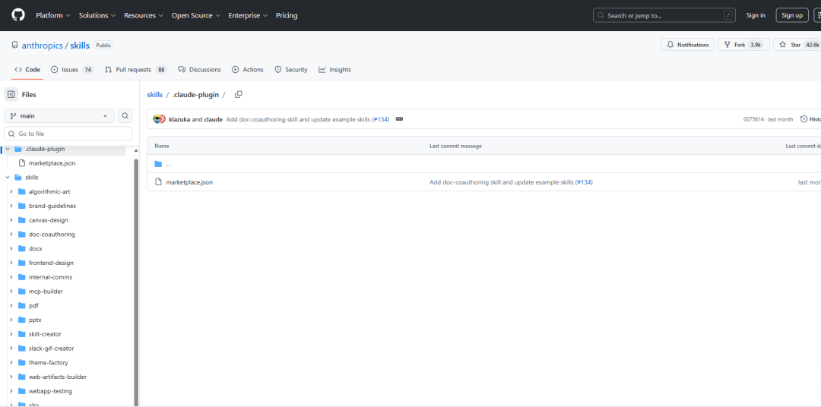Switch to the Security tab

(291, 70)
